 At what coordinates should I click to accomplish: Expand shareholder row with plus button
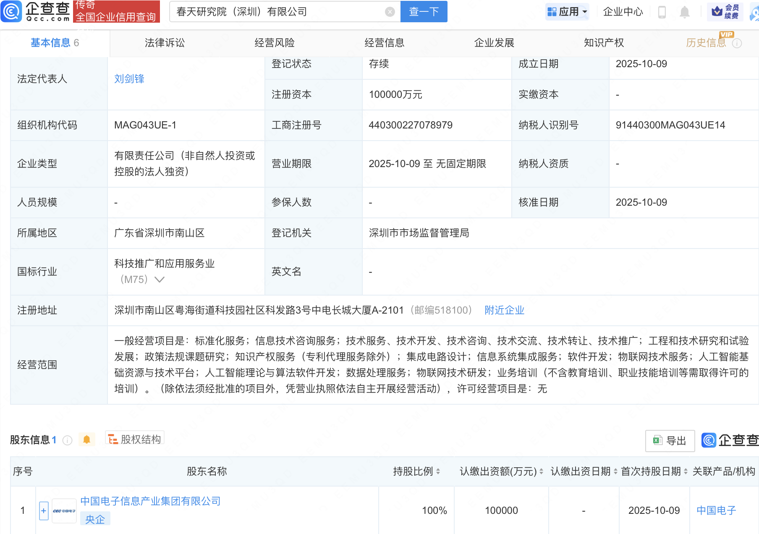[x=44, y=511]
